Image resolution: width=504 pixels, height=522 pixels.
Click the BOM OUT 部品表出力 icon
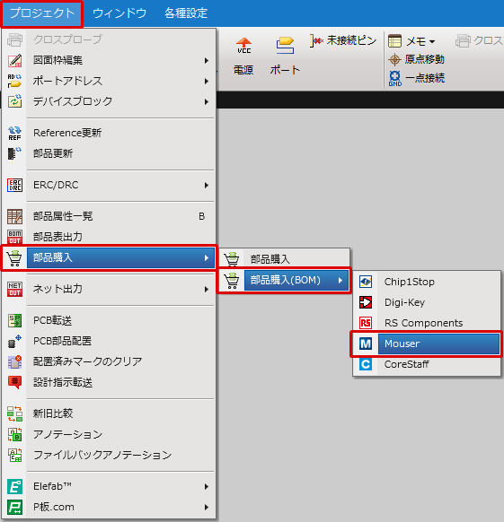tap(14, 237)
